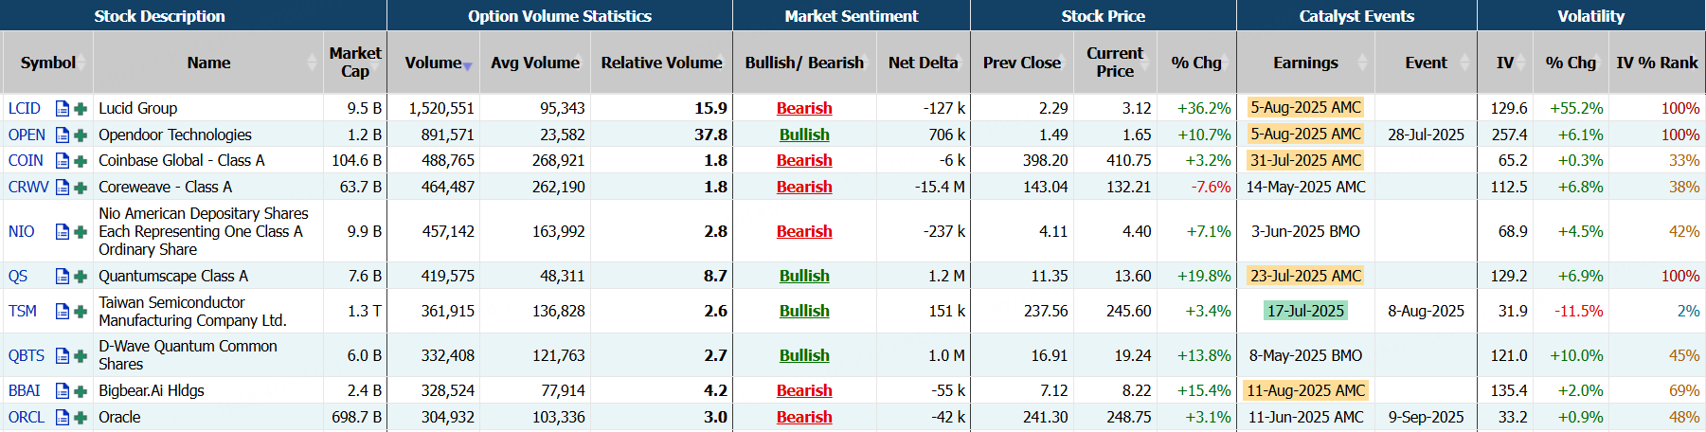Click the Bearish link in NIO row
The image size is (1706, 432).
click(x=804, y=231)
